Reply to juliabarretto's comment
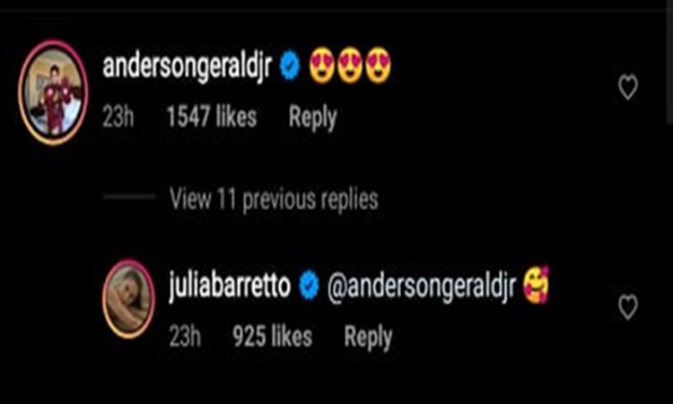This screenshot has height=404, width=673. 368,337
